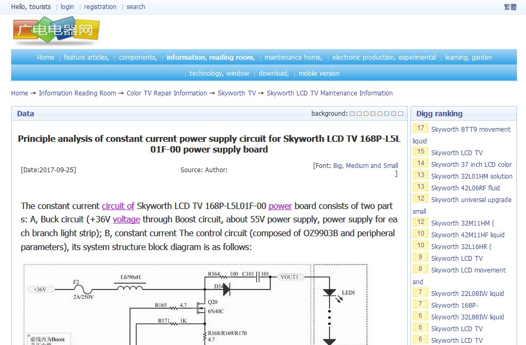
Task: Go to Home in navigation bar
Action: click(46, 58)
